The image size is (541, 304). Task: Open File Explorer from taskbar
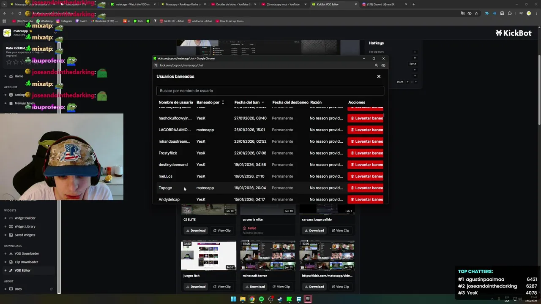tap(243, 299)
